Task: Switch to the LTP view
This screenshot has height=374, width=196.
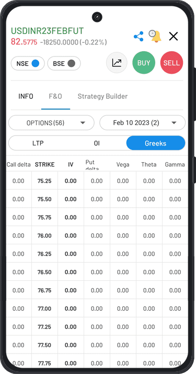Action: 38,143
